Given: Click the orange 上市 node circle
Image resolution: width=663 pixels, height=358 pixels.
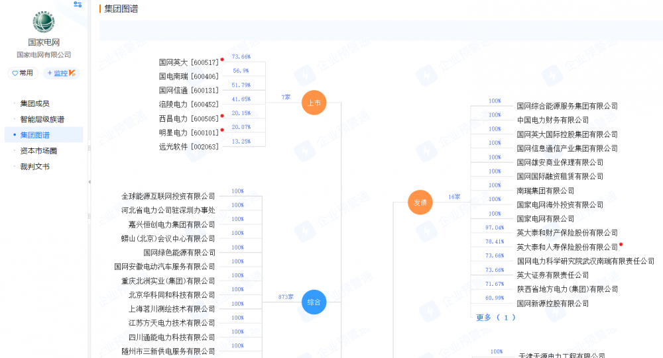Looking at the screenshot, I should tap(314, 103).
